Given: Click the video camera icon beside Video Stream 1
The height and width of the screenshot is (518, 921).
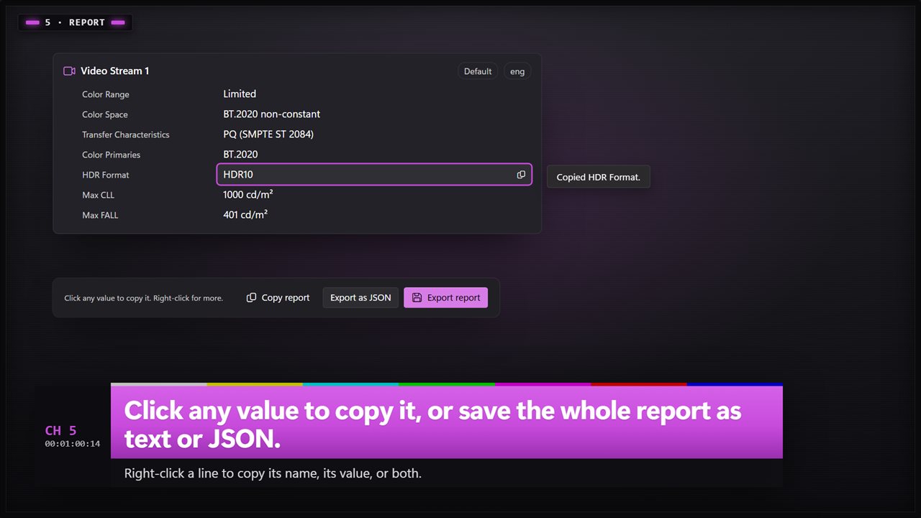Looking at the screenshot, I should (x=70, y=71).
